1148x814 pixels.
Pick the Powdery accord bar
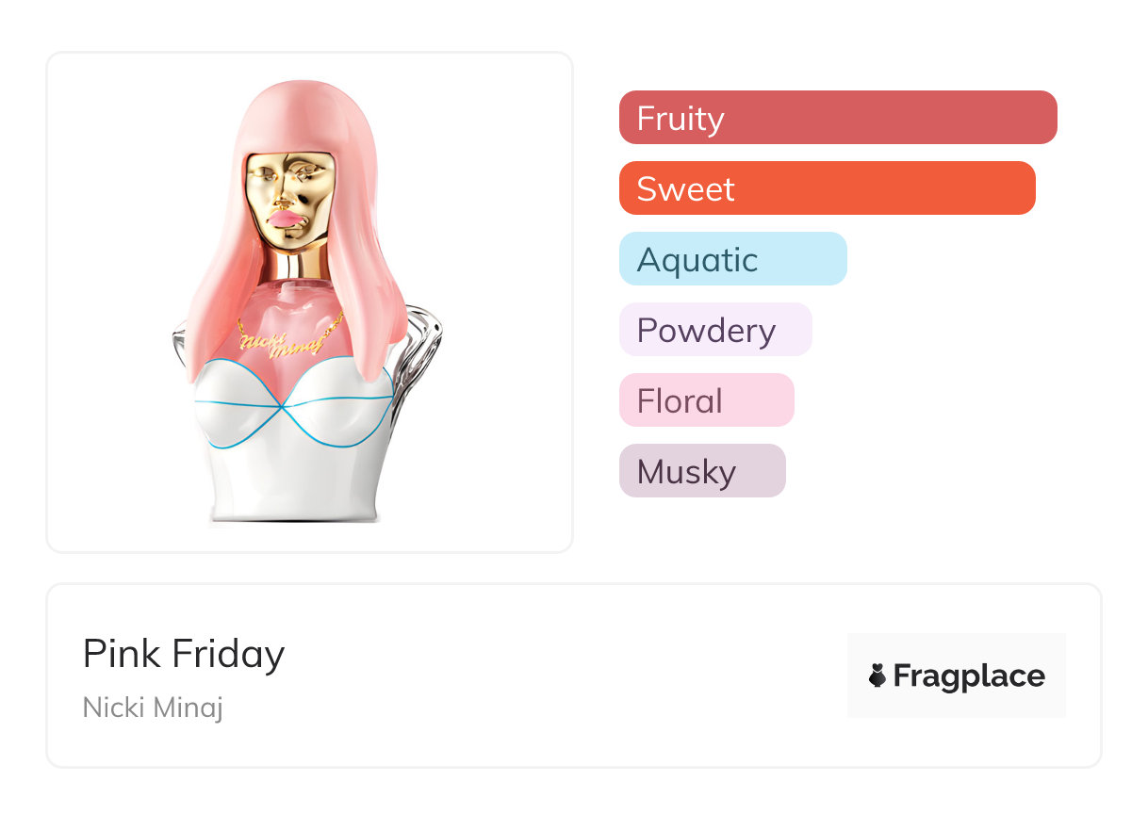714,330
